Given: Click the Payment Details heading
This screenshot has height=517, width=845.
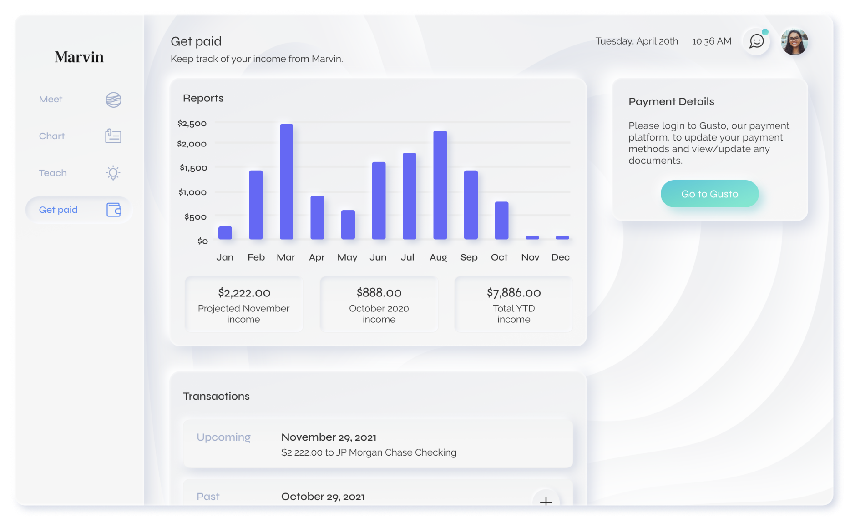Looking at the screenshot, I should click(671, 101).
